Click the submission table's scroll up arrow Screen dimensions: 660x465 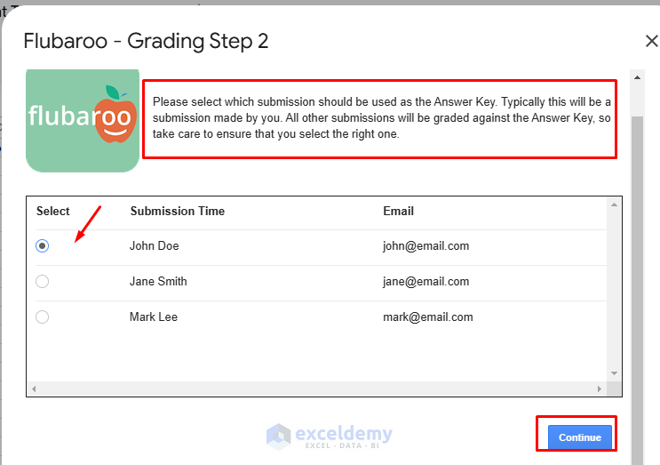tap(613, 205)
